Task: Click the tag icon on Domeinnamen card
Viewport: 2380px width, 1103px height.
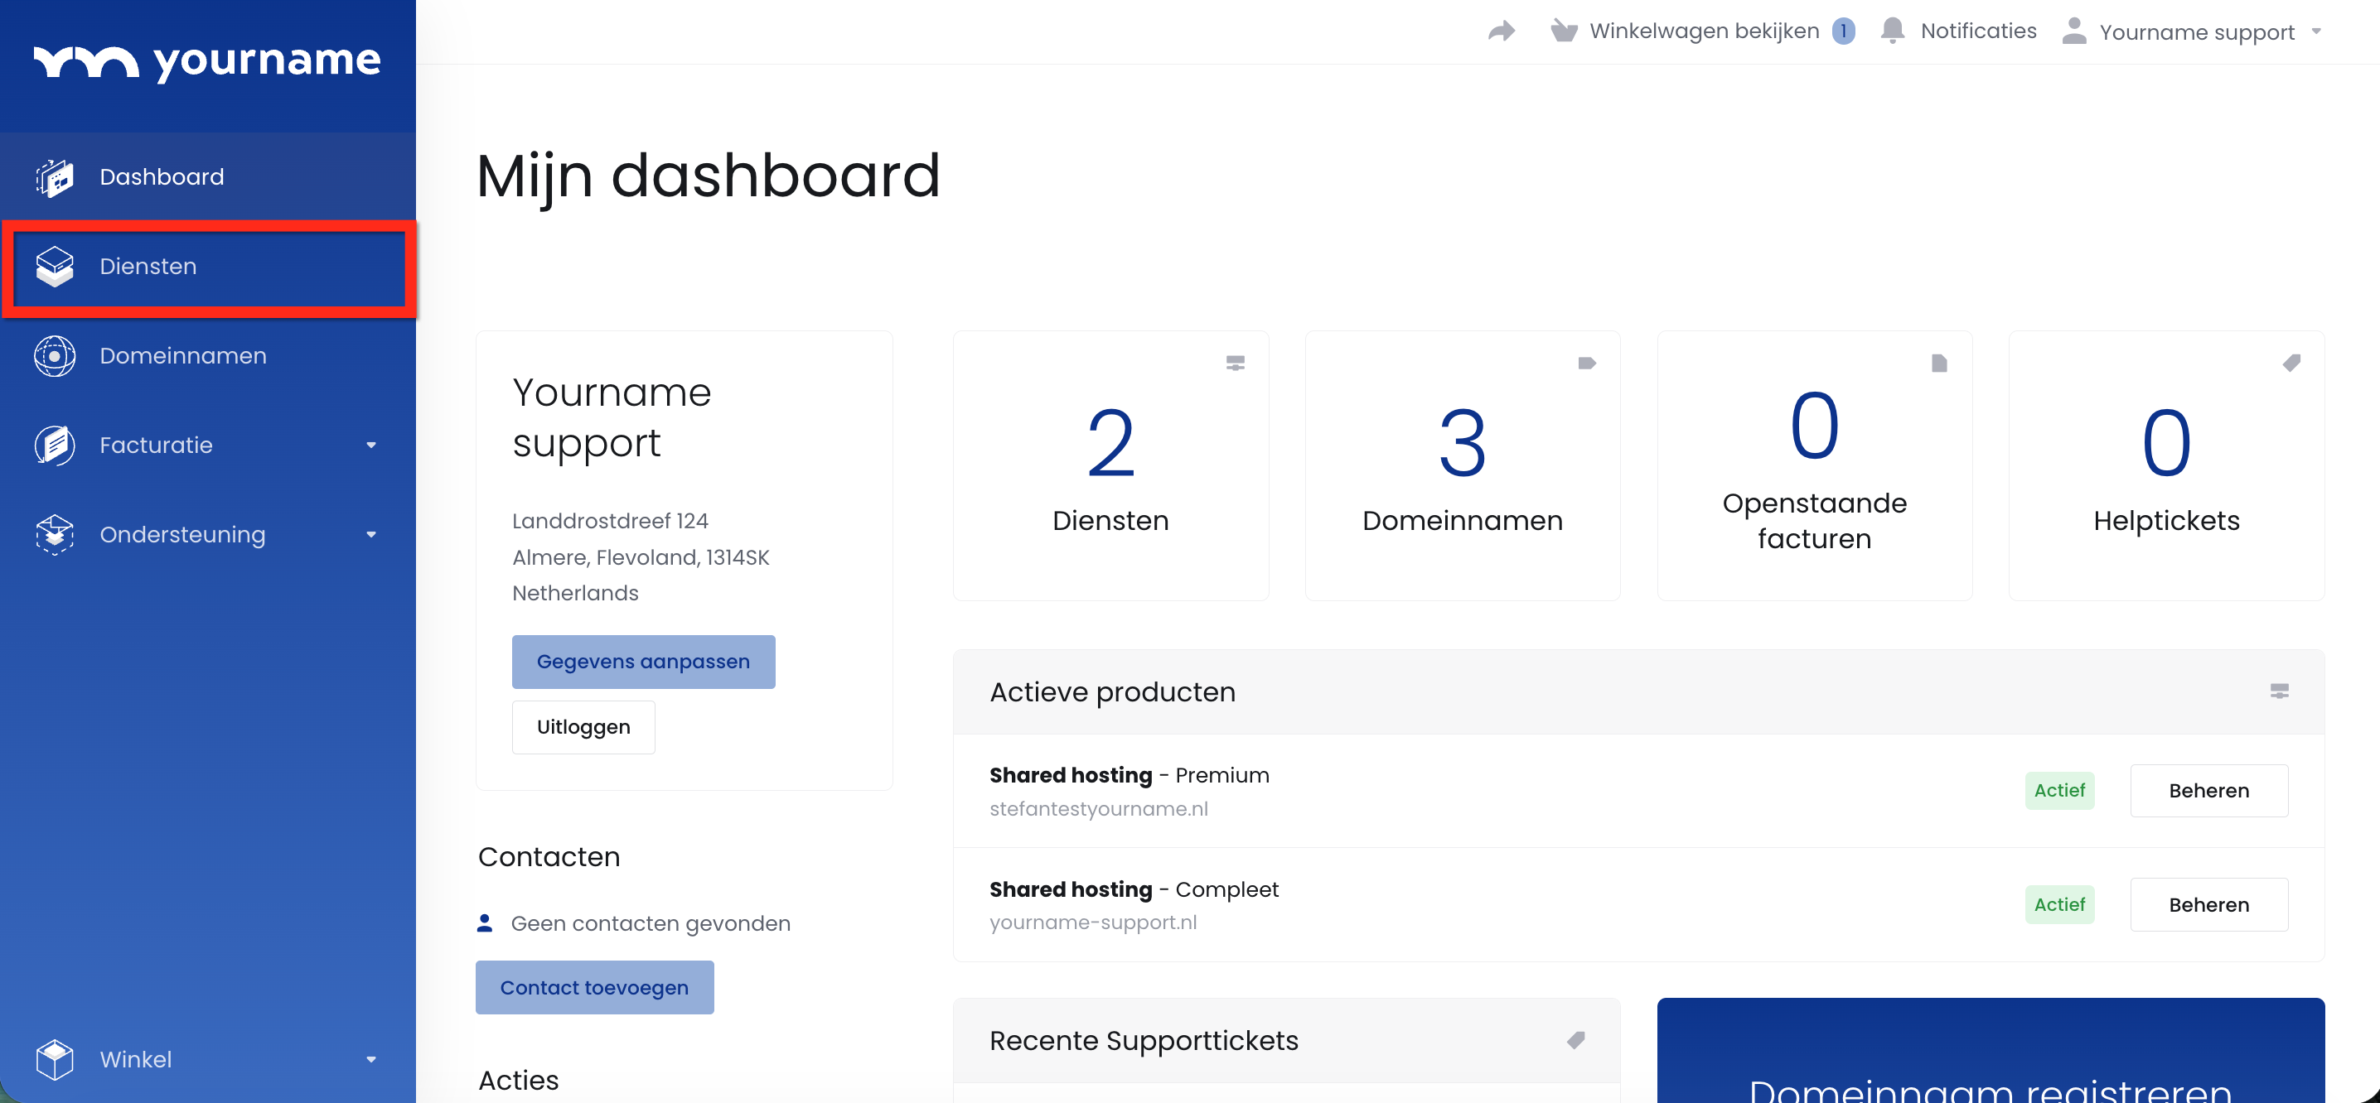Action: [x=1586, y=363]
